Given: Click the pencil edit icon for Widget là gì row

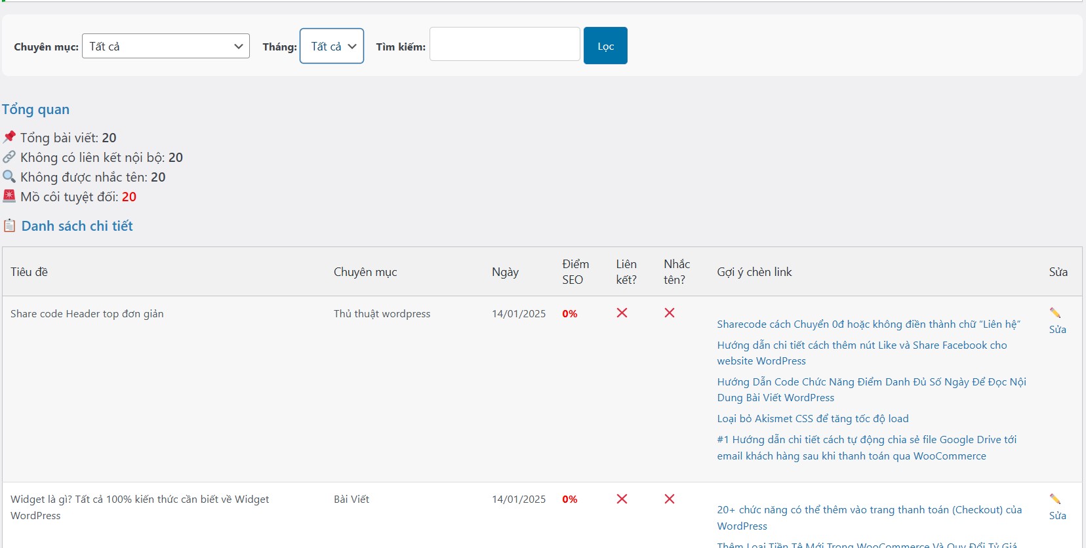Looking at the screenshot, I should pos(1055,499).
